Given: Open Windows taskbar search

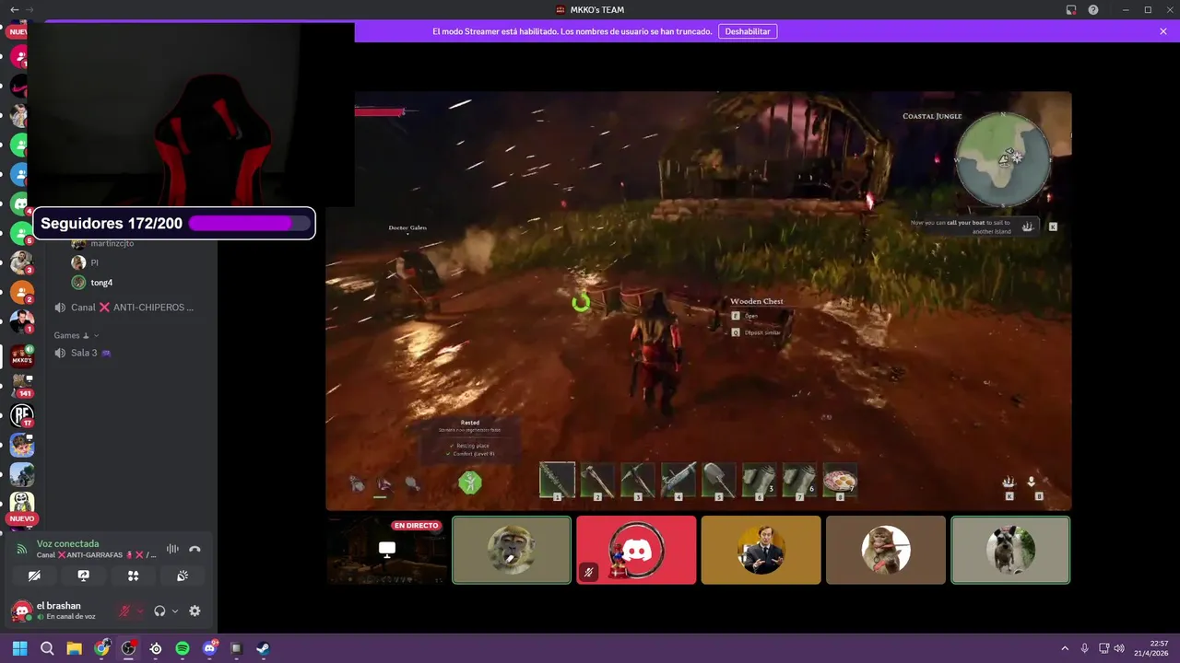Looking at the screenshot, I should click(x=47, y=648).
